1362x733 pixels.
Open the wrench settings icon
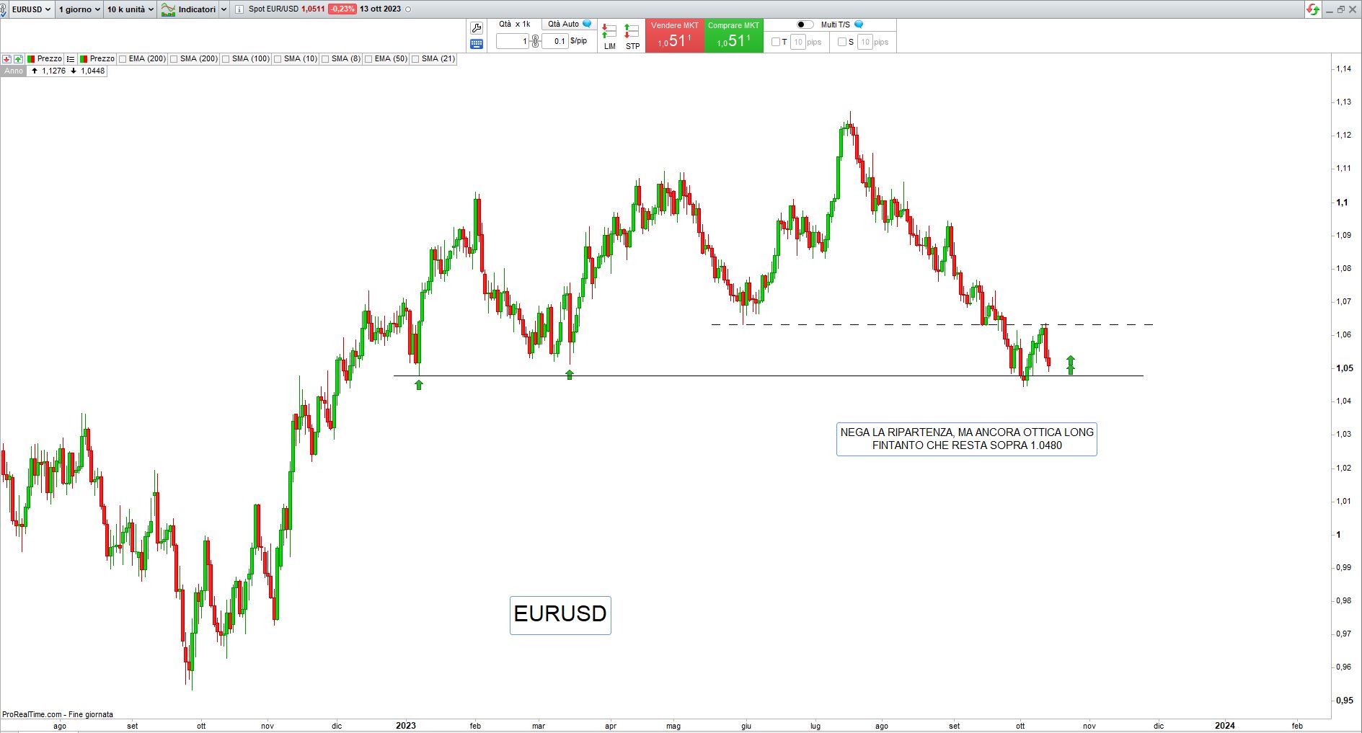click(x=476, y=28)
